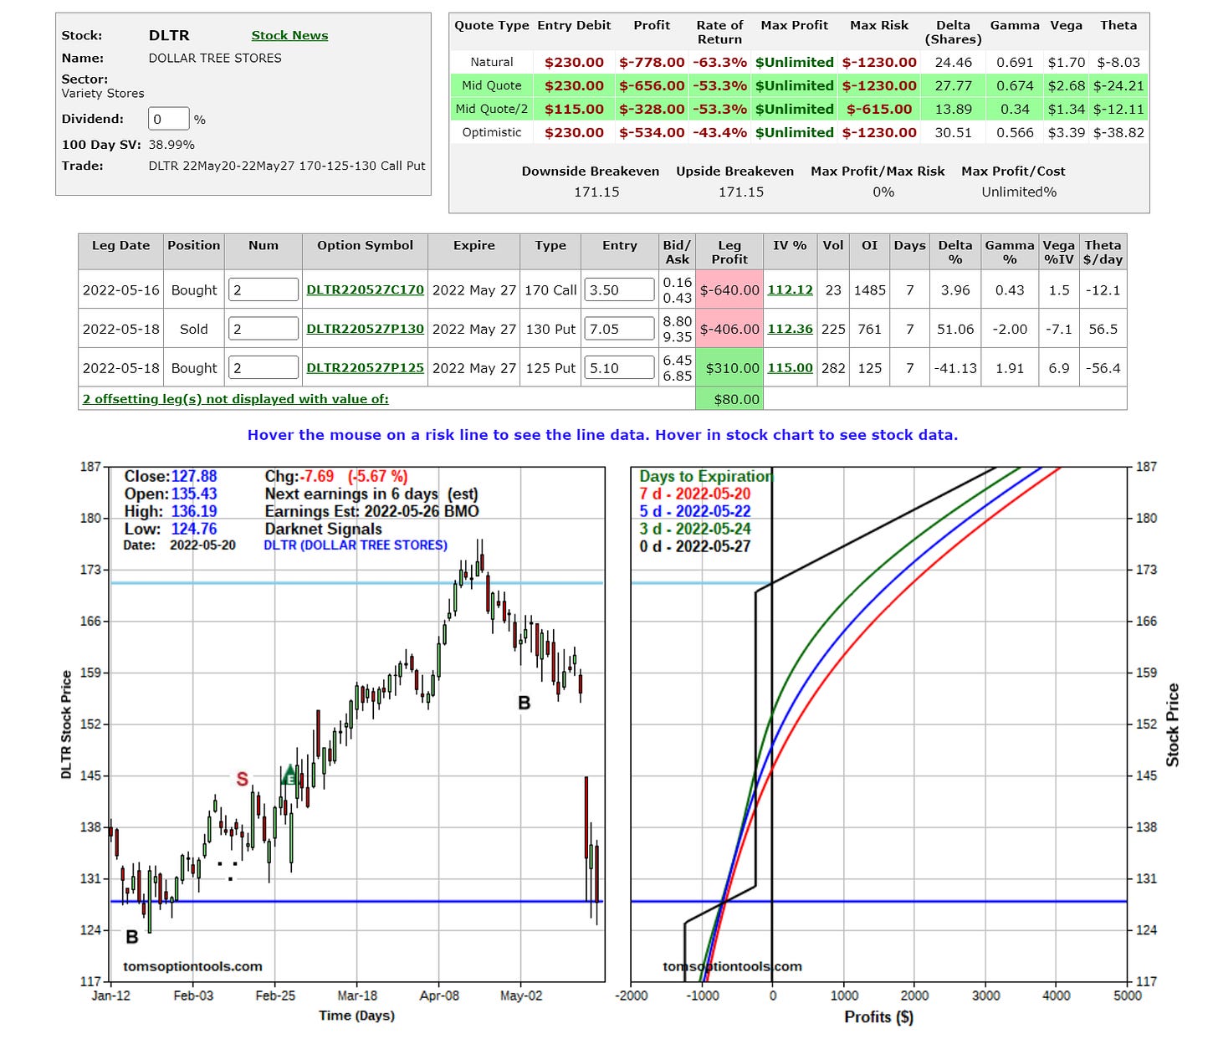
Task: Click the blue horizontal price line in risk chart
Action: tap(878, 901)
